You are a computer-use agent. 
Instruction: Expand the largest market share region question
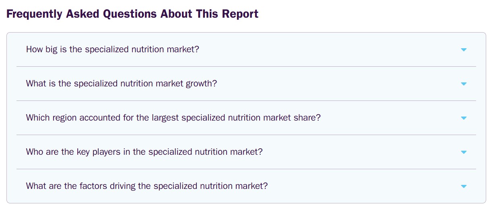click(173, 118)
